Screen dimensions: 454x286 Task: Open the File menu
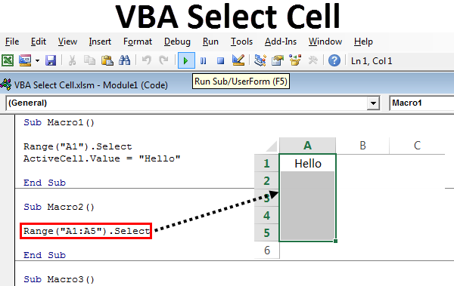(12, 42)
